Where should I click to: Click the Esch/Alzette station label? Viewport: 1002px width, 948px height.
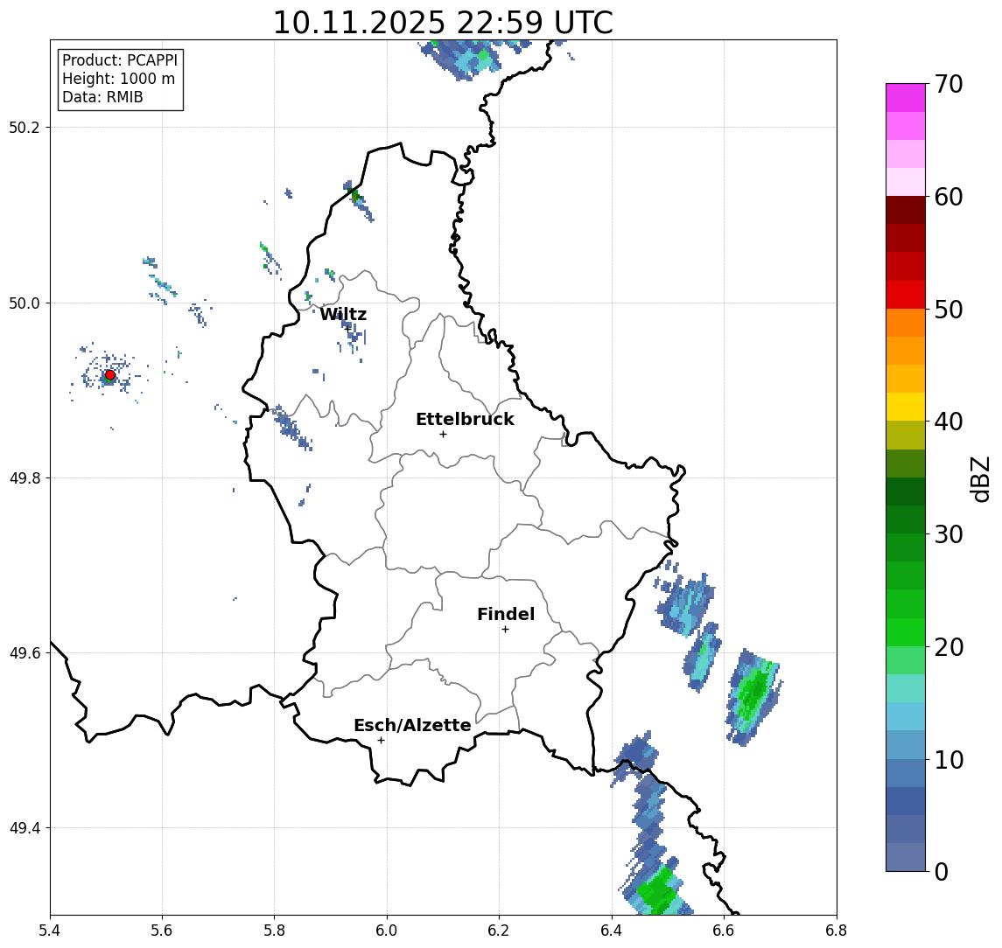pyautogui.click(x=412, y=725)
